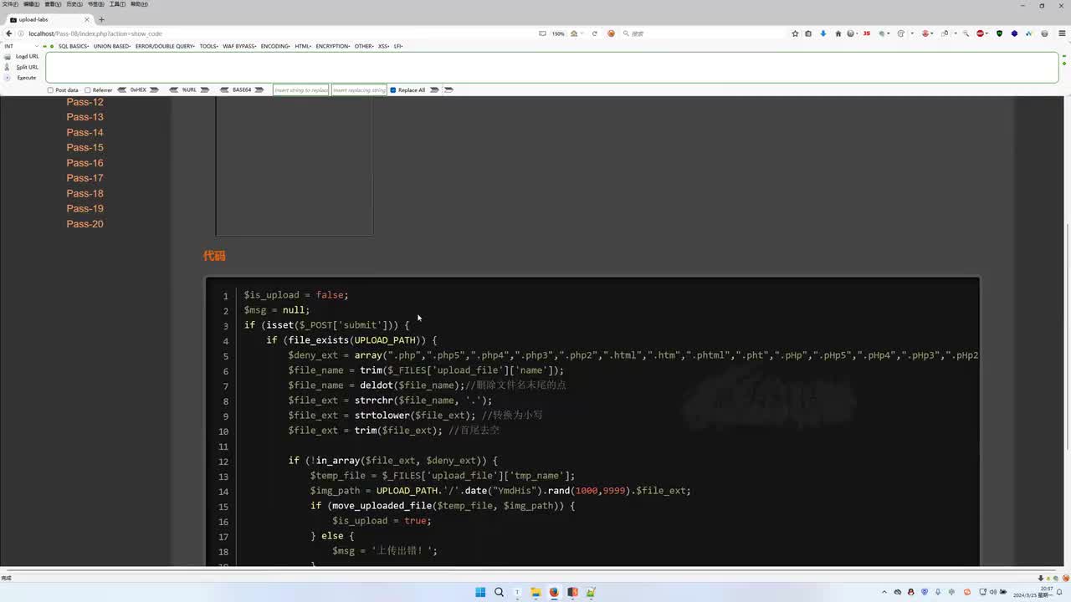Open the Pass-13 link
This screenshot has width=1071, height=602.
click(x=85, y=117)
